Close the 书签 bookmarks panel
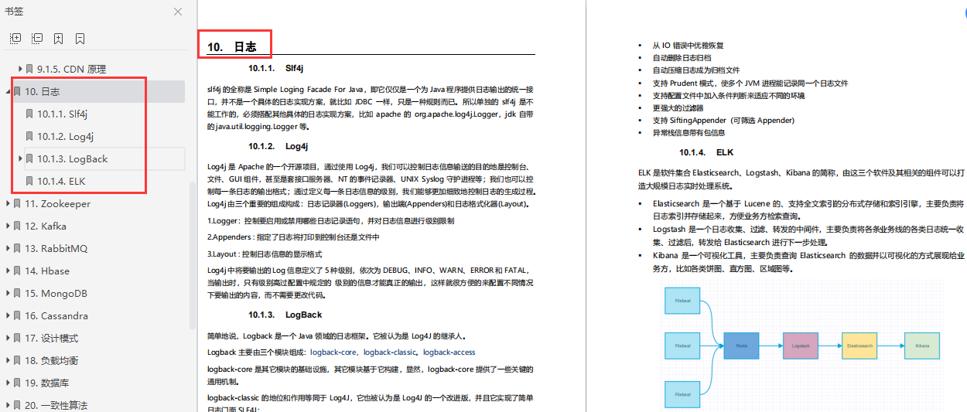 (178, 12)
